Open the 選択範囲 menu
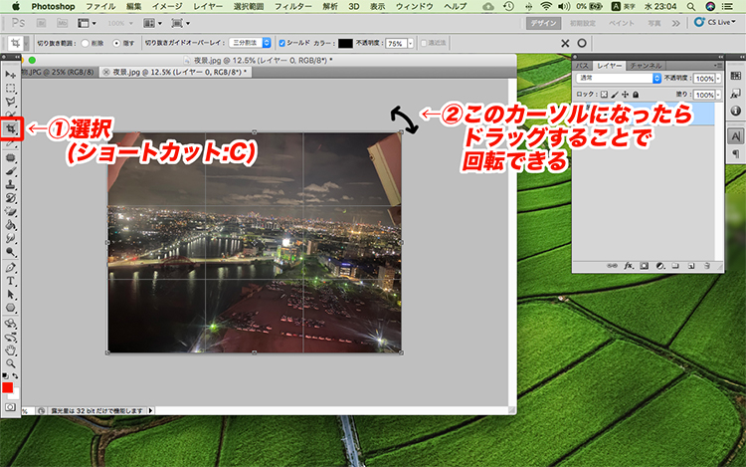Viewport: 746px width, 467px height. [x=249, y=6]
